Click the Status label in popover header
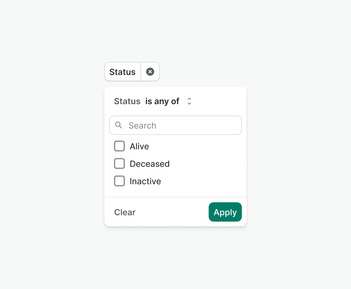 click(127, 101)
